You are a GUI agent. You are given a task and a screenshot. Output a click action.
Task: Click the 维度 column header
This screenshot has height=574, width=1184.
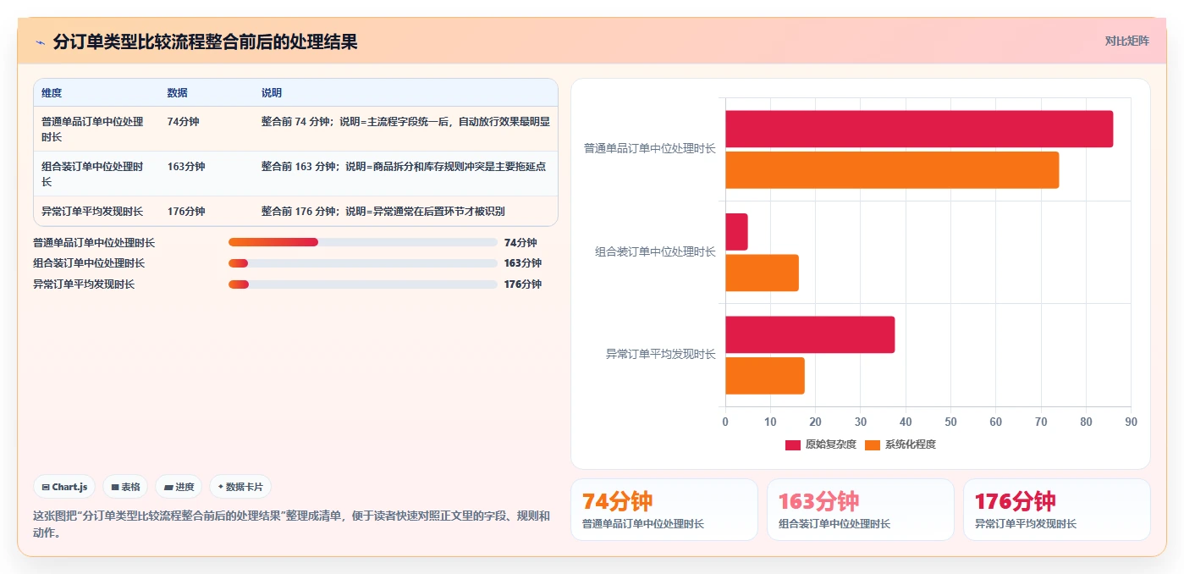tap(52, 93)
